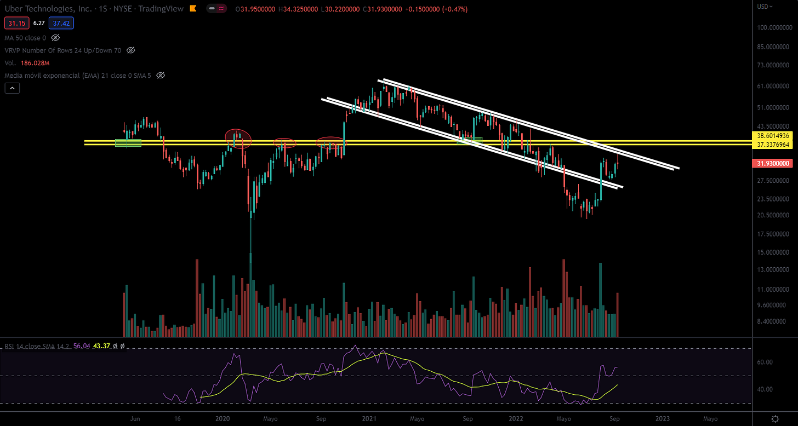Click the 2023 time axis label
Viewport: 798px width, 426px height.
click(662, 418)
